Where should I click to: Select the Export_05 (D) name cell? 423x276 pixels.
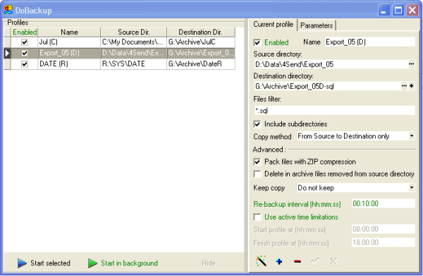[x=69, y=53]
